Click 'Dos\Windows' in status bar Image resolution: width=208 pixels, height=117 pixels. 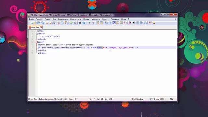(x=138, y=99)
